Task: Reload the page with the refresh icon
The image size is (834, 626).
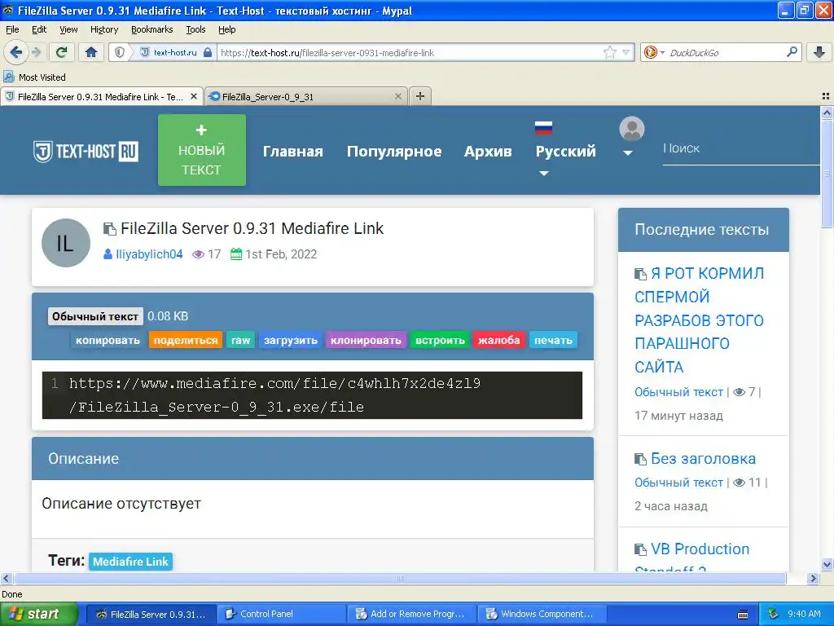Action: 62,52
